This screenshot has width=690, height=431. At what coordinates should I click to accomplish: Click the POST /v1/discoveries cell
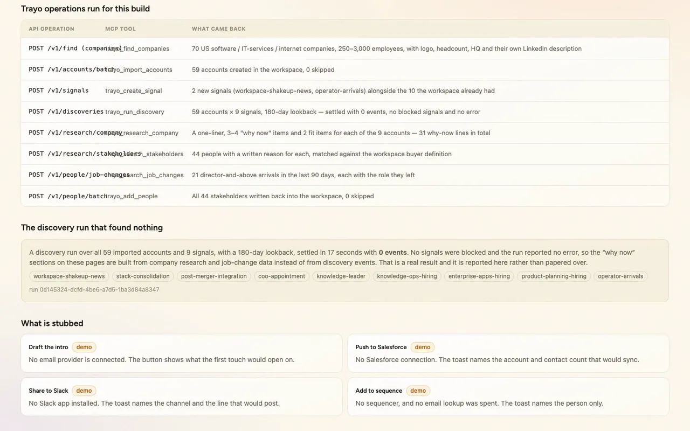point(66,112)
